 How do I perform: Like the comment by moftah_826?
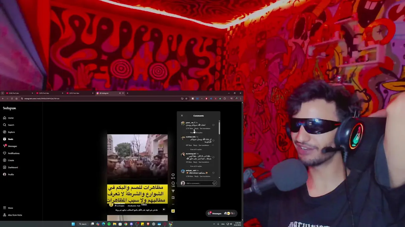(213, 141)
